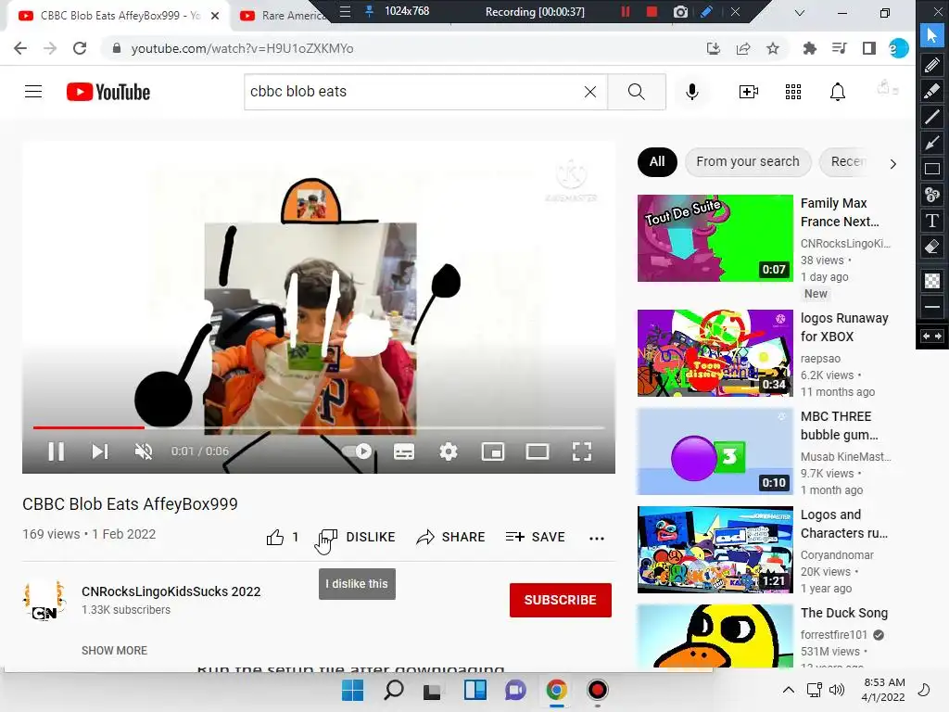Viewport: 949px width, 712px height.
Task: Select the eraser in annotation toolbar
Action: pyautogui.click(x=932, y=247)
